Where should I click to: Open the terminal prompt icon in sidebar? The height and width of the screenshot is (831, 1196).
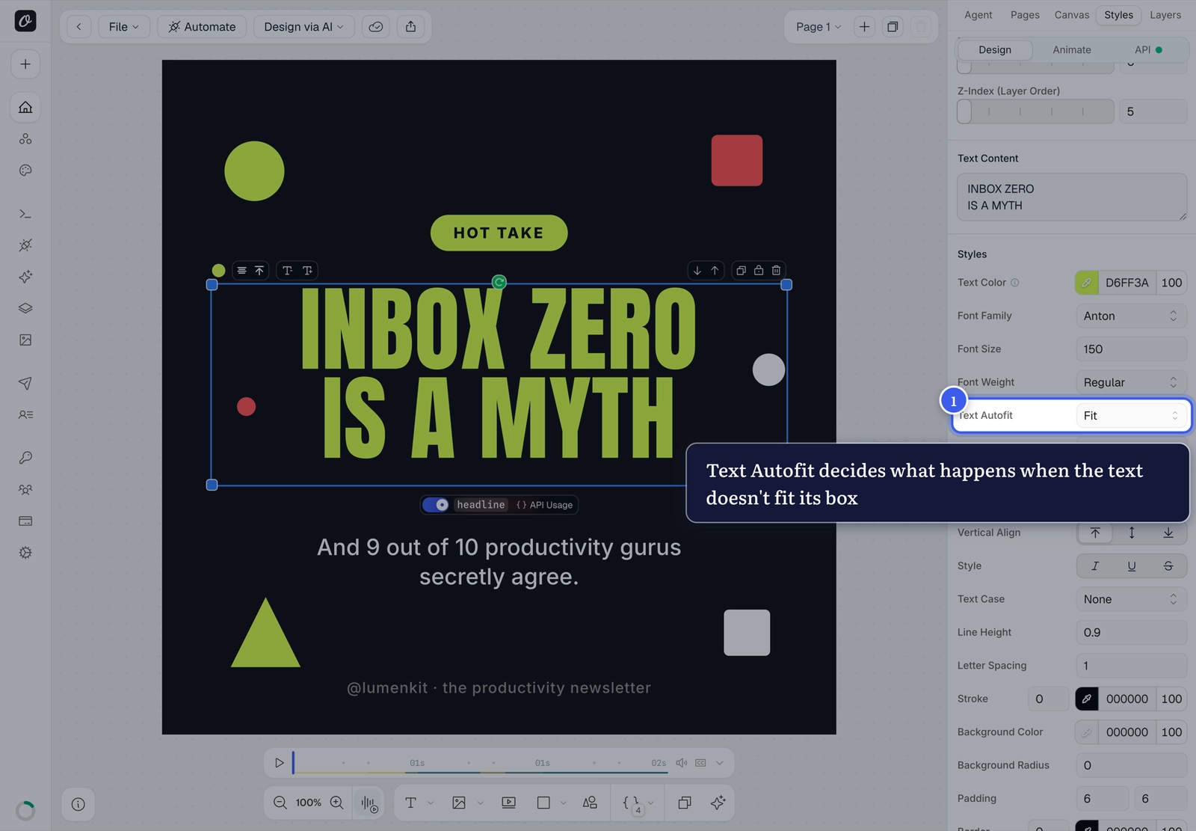25,215
